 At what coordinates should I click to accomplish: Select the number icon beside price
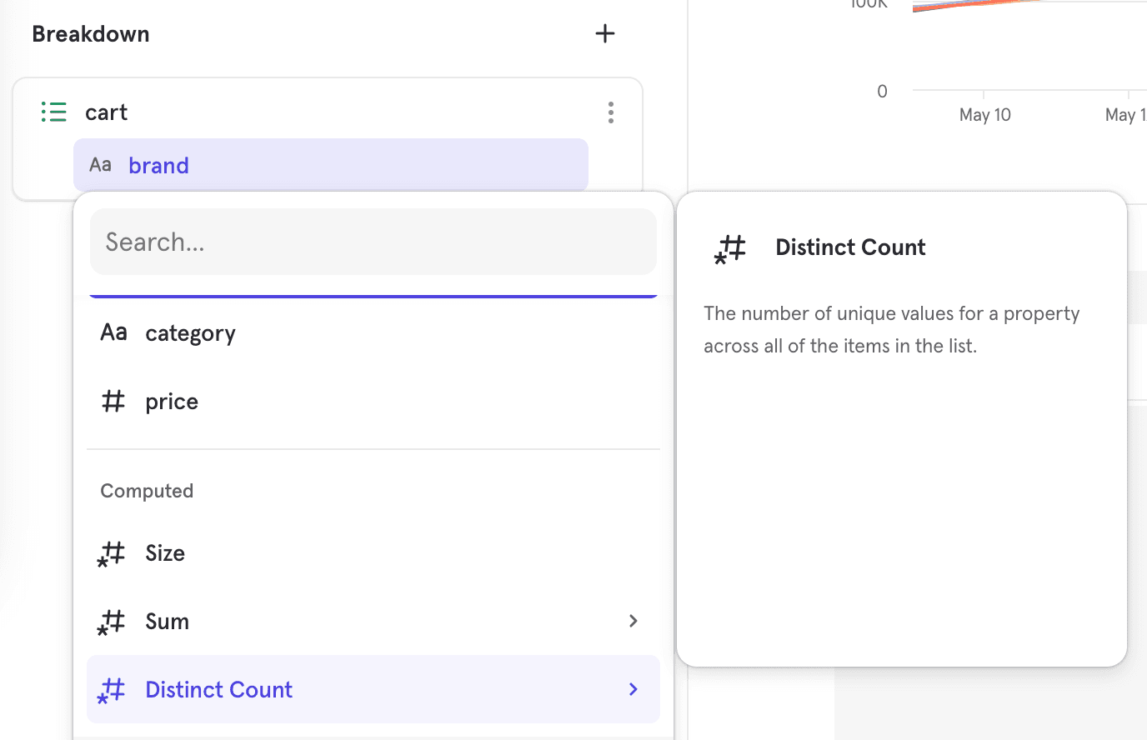click(113, 401)
